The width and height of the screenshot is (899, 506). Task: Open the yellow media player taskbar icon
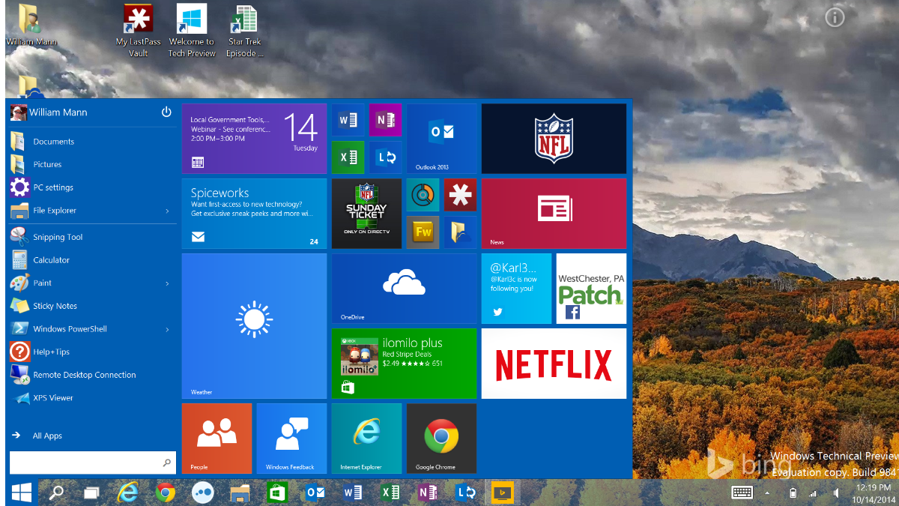pos(501,493)
